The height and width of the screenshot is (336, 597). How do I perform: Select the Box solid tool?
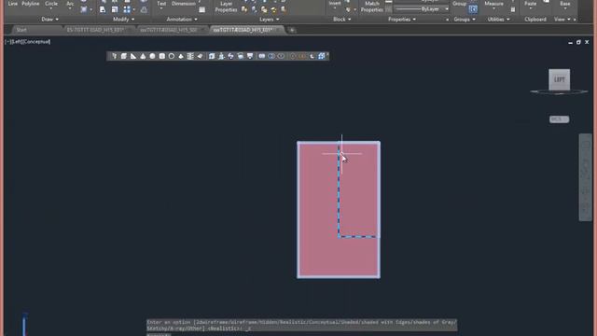pyautogui.click(x=124, y=56)
